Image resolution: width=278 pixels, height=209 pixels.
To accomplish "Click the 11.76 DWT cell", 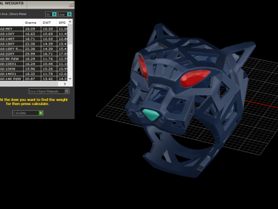I will pos(49,59).
